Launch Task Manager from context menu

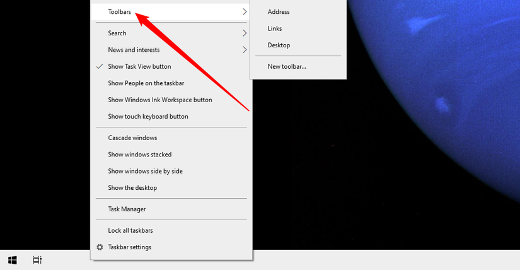click(x=171, y=209)
